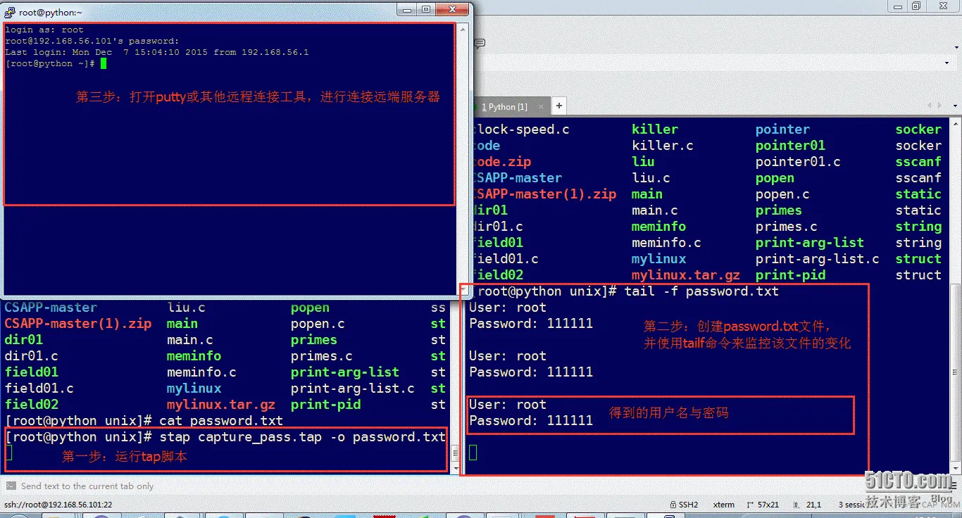Click 'main.c' in the right terminal pane
The height and width of the screenshot is (518, 962).
[x=655, y=210]
